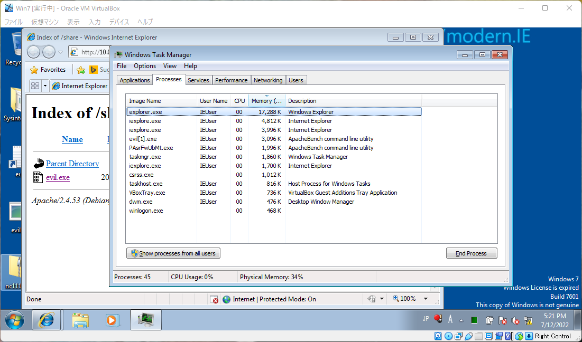Open the VirtualBox デバイス menu
Viewport: 582px width, 342px height.
pyautogui.click(x=119, y=22)
